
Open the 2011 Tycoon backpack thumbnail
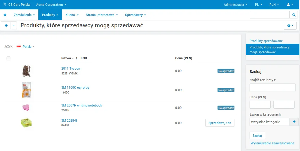tap(26, 71)
